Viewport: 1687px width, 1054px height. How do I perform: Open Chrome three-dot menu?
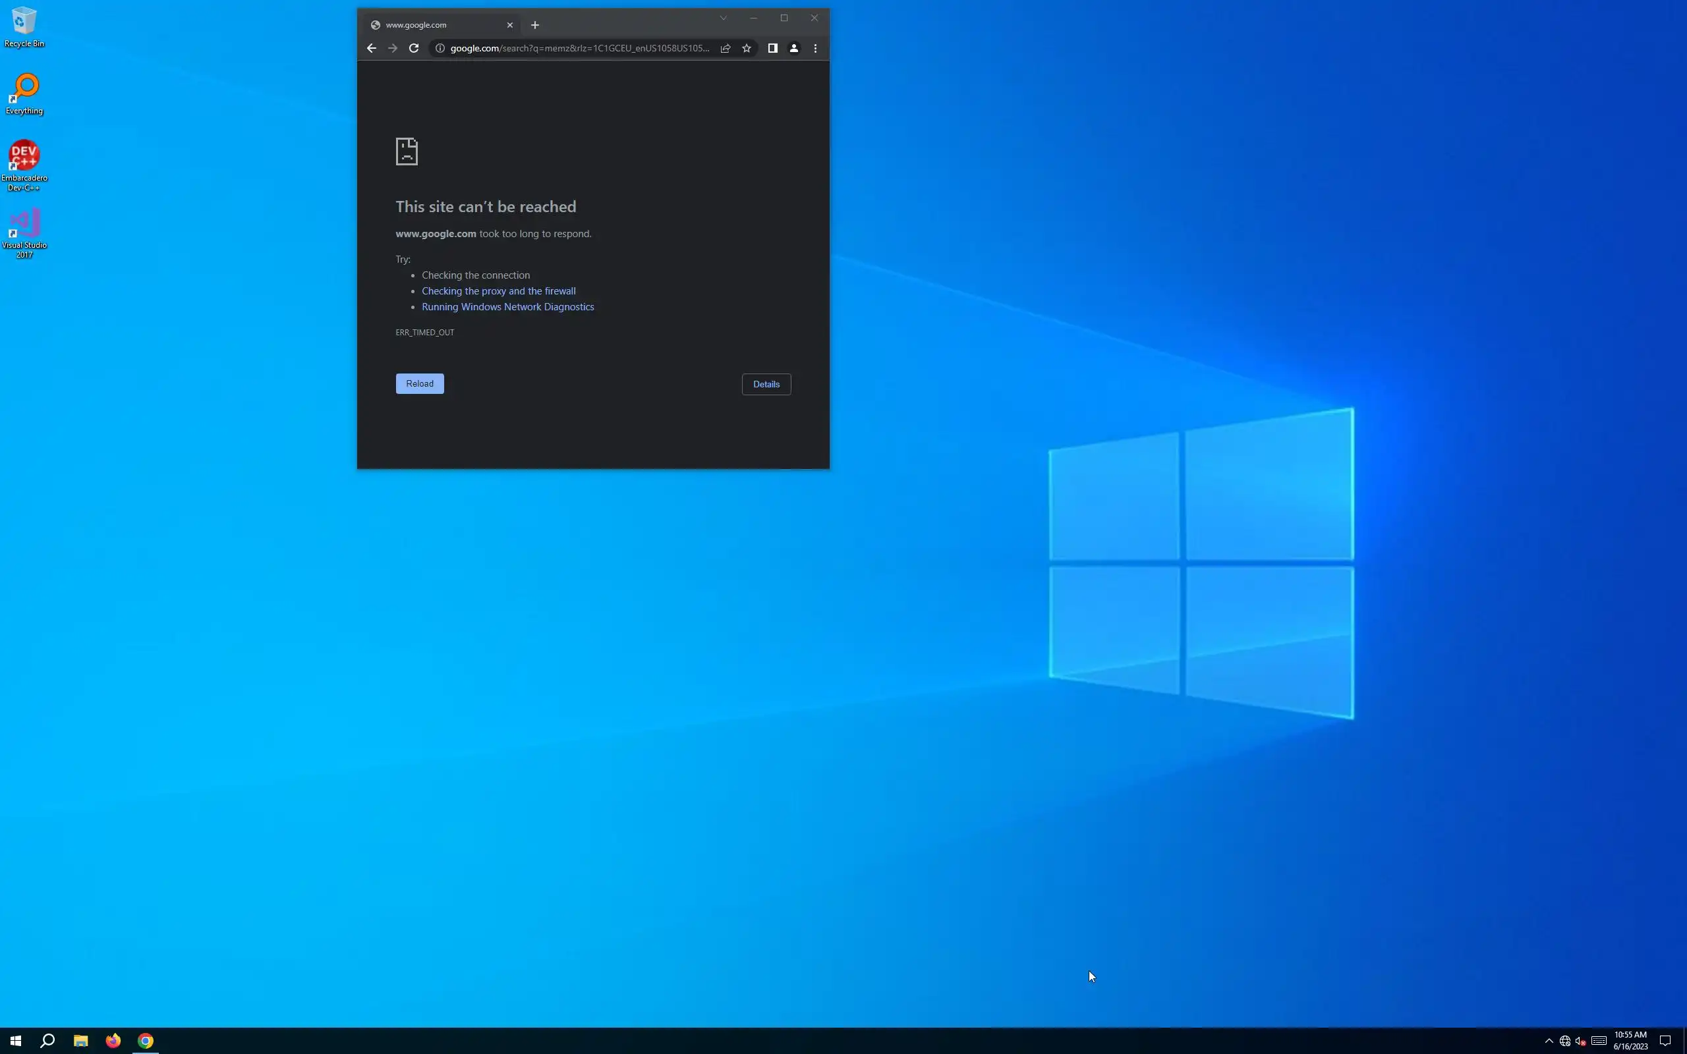coord(815,48)
